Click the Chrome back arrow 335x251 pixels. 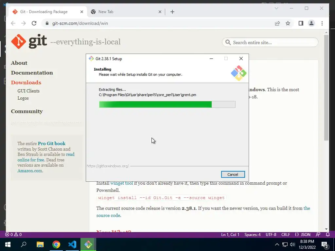[x=13, y=23]
